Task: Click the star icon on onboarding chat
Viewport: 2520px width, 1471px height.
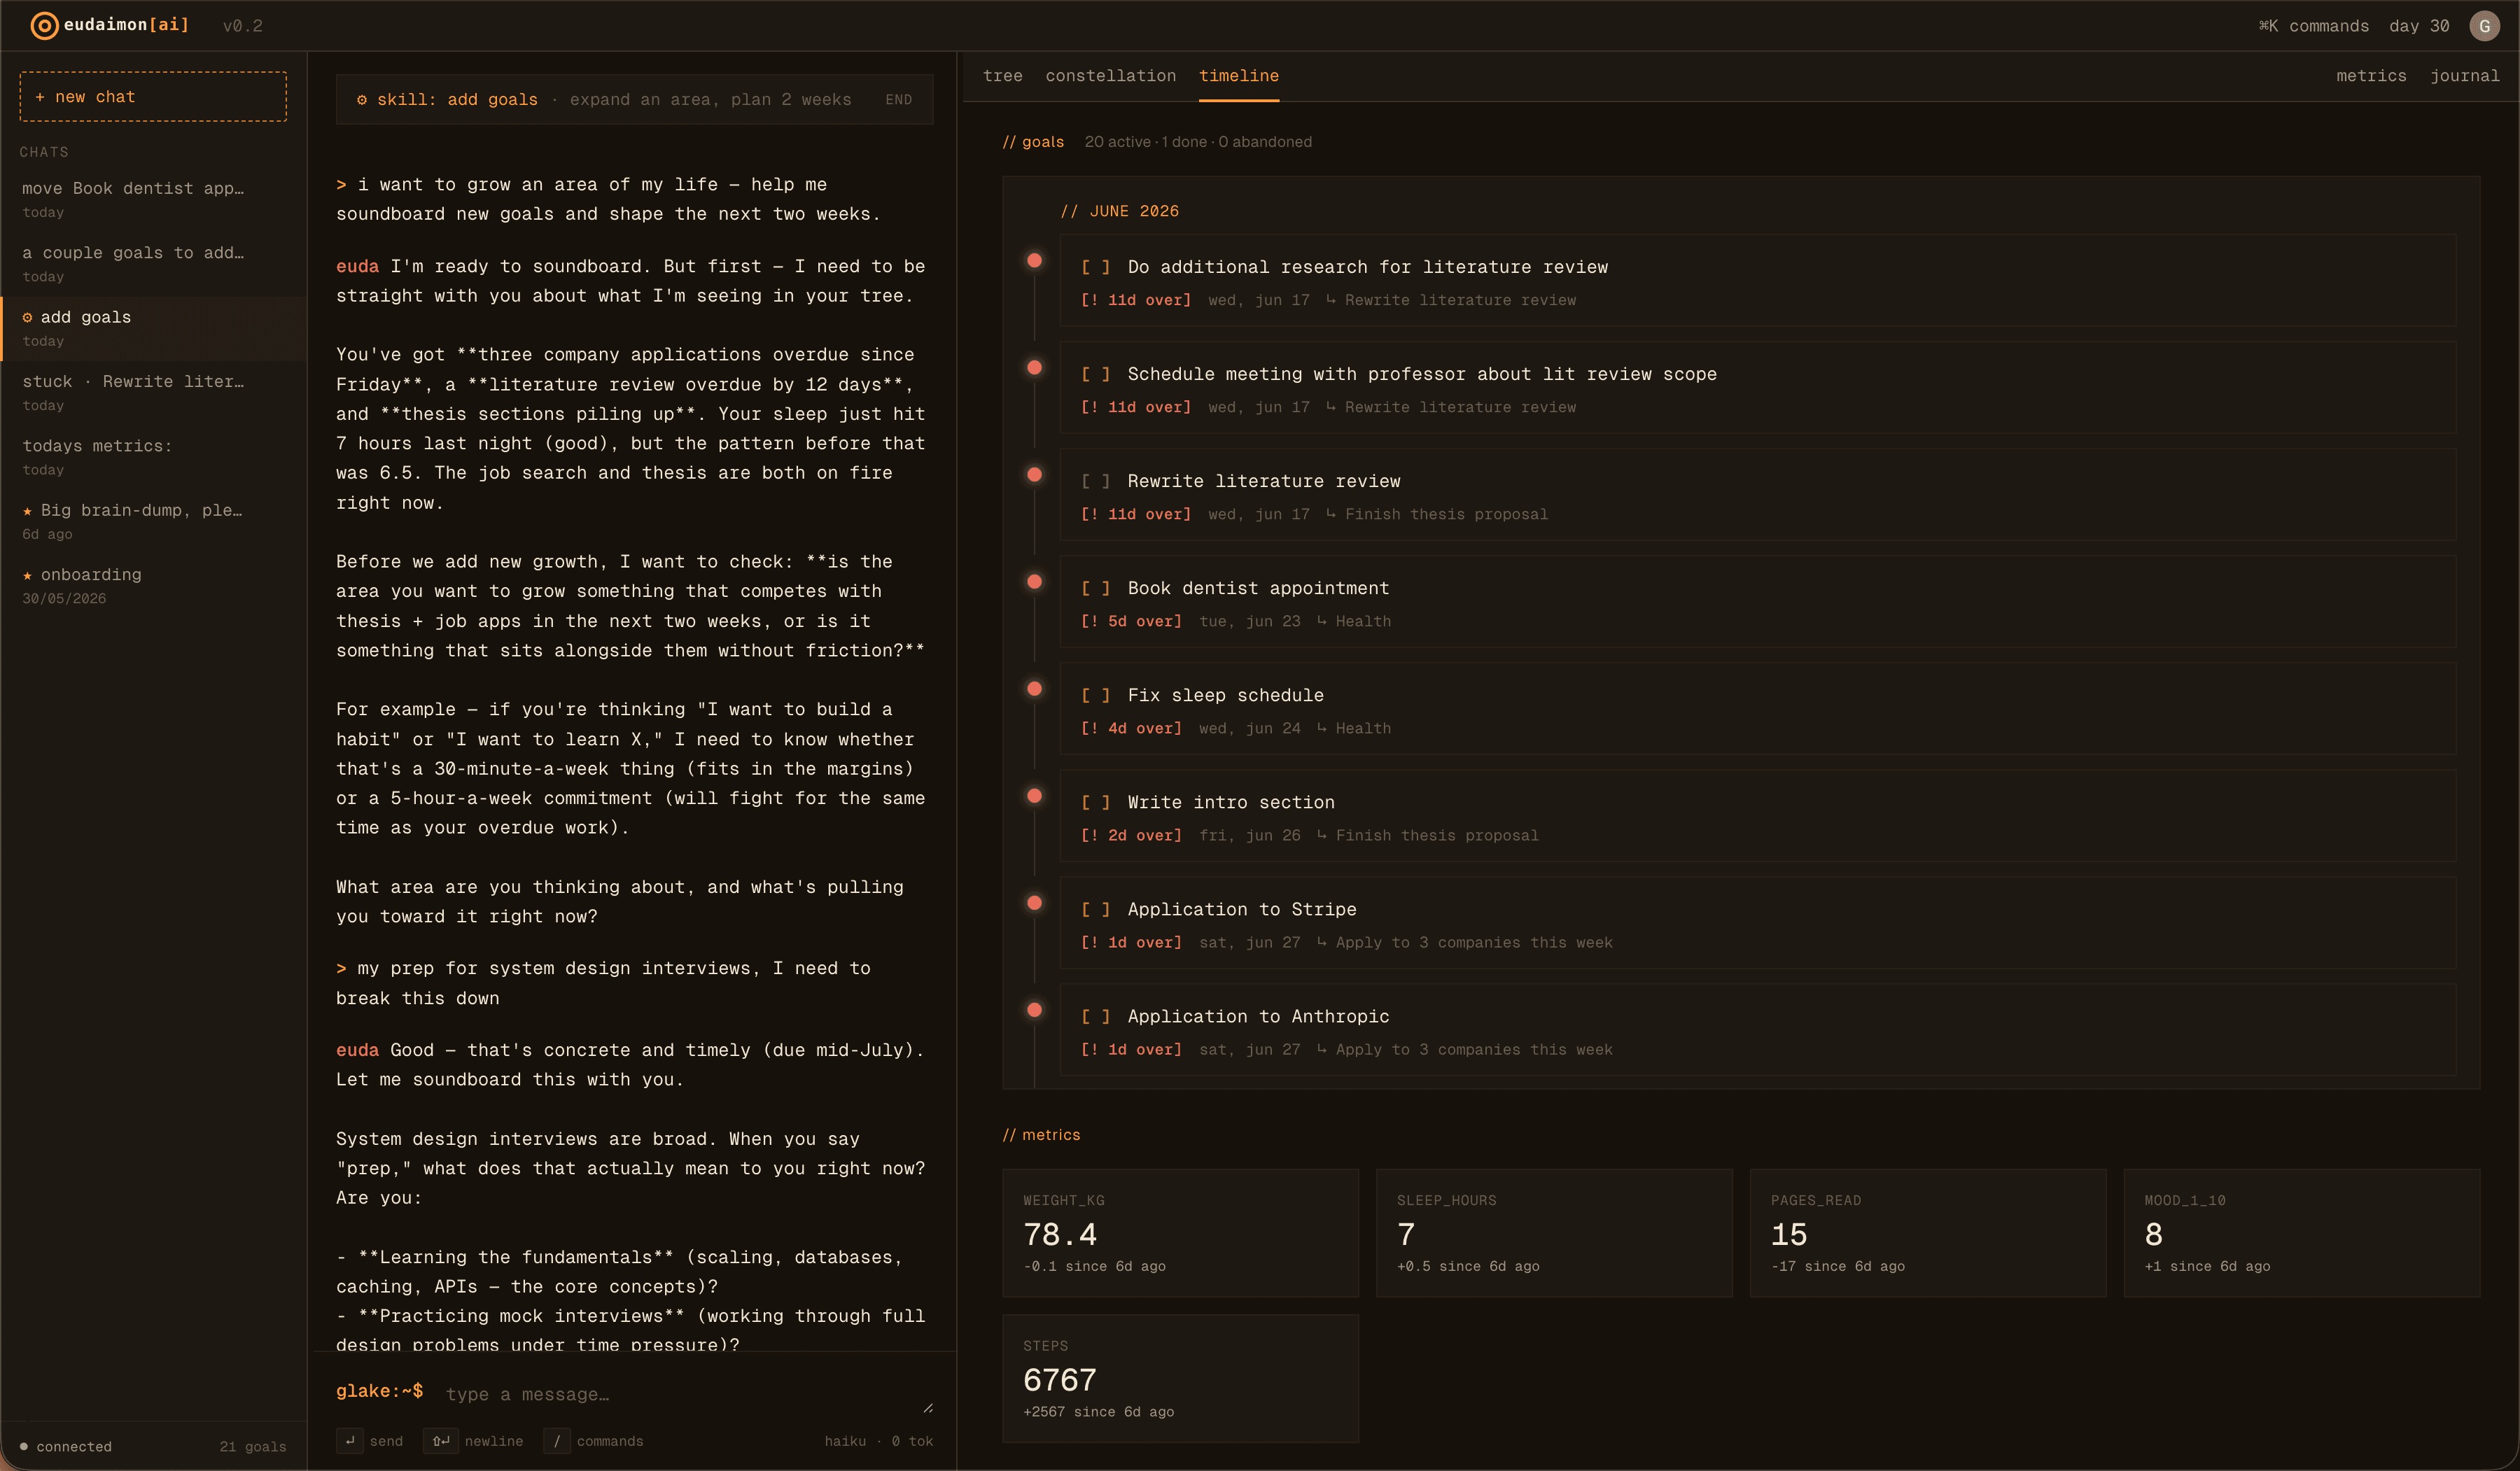Action: click(x=27, y=575)
